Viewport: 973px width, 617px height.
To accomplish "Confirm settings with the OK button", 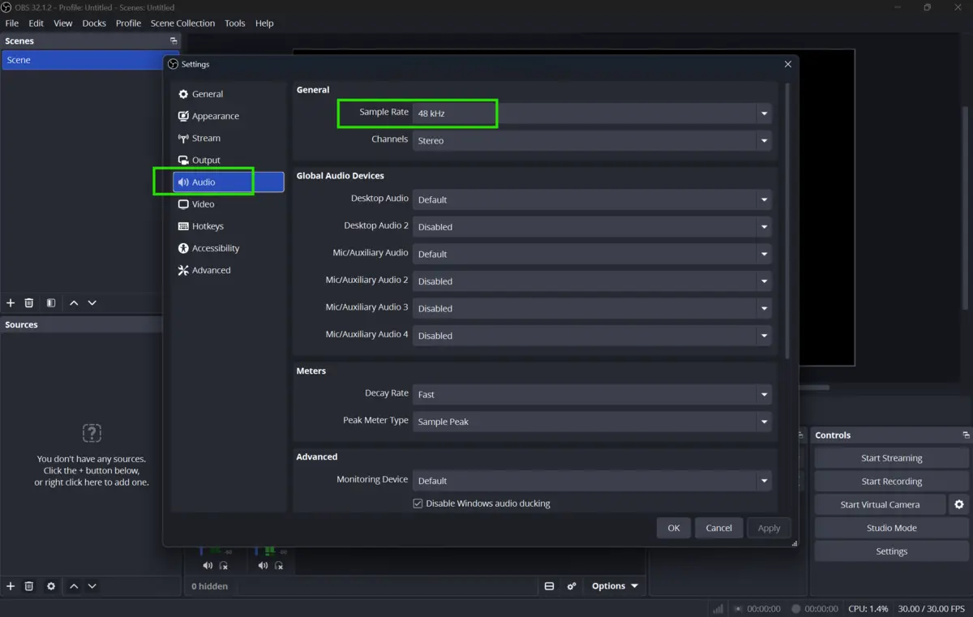I will pyautogui.click(x=674, y=528).
